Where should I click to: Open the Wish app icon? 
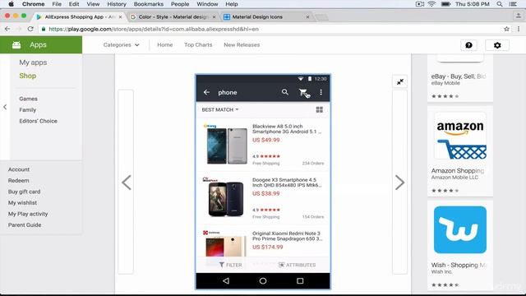460,230
